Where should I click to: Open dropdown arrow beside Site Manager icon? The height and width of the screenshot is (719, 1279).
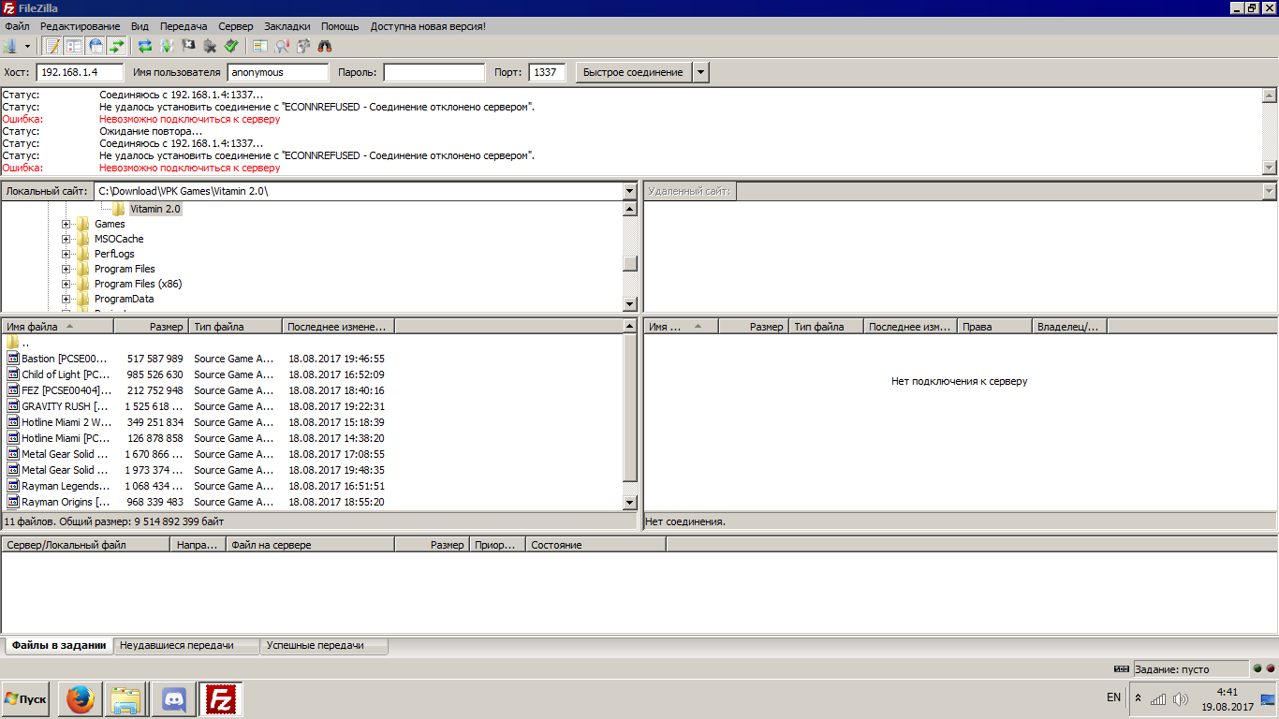click(x=27, y=46)
